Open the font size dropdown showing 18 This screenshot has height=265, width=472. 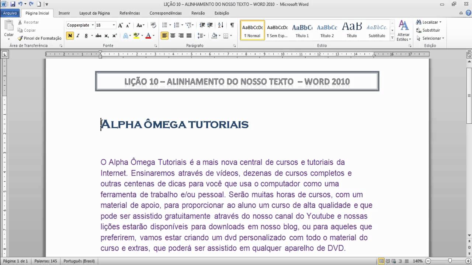tap(114, 25)
